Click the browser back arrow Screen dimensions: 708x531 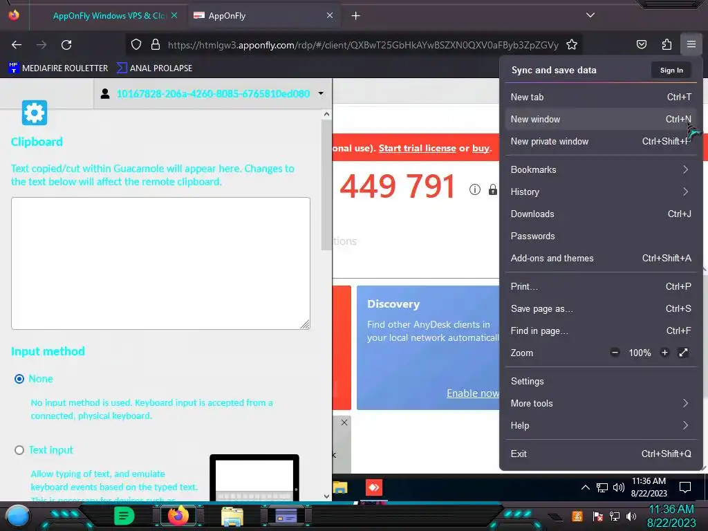(17, 45)
